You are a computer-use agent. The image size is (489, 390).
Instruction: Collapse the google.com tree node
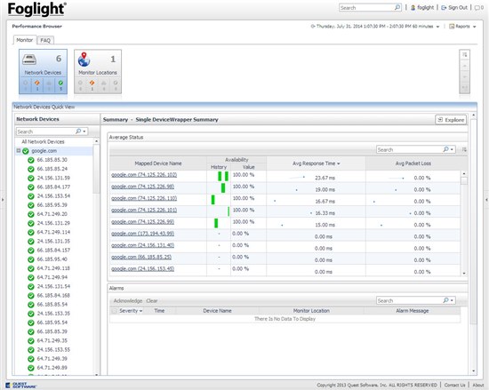pos(19,151)
